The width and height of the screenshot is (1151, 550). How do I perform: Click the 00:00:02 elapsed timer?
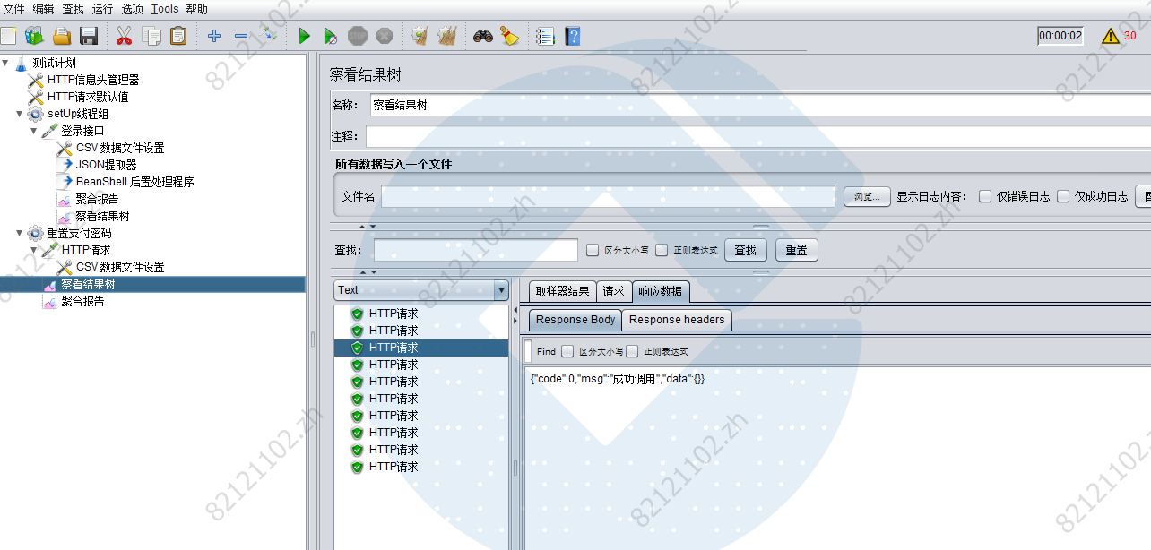(x=1060, y=36)
